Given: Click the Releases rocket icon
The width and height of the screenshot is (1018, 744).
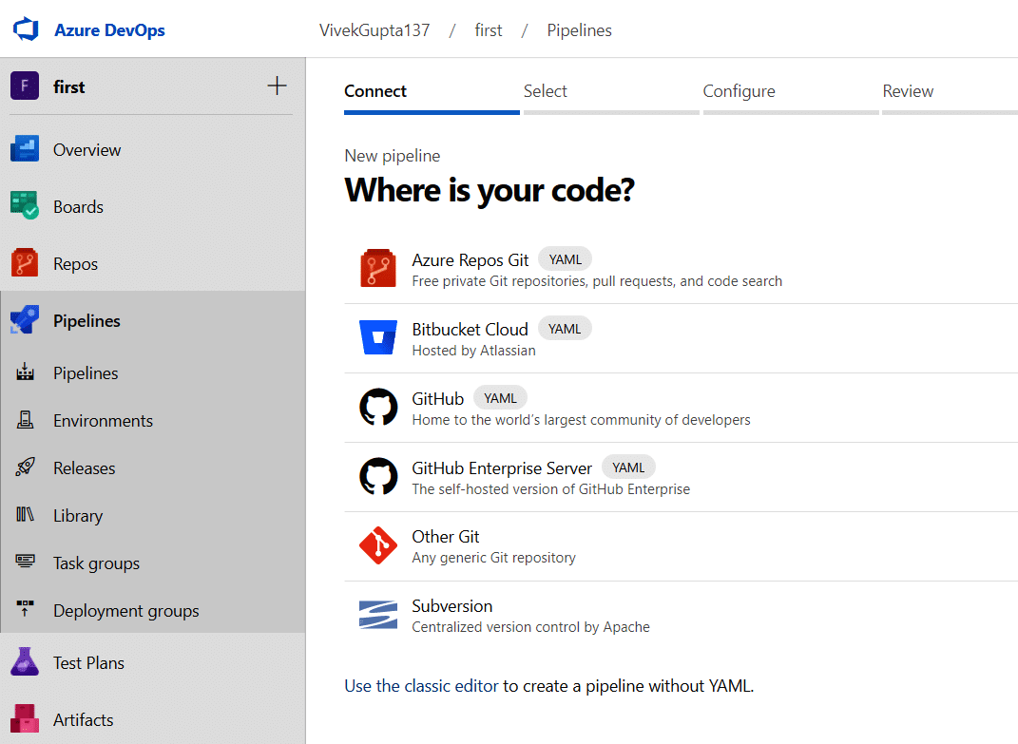Looking at the screenshot, I should coord(25,467).
